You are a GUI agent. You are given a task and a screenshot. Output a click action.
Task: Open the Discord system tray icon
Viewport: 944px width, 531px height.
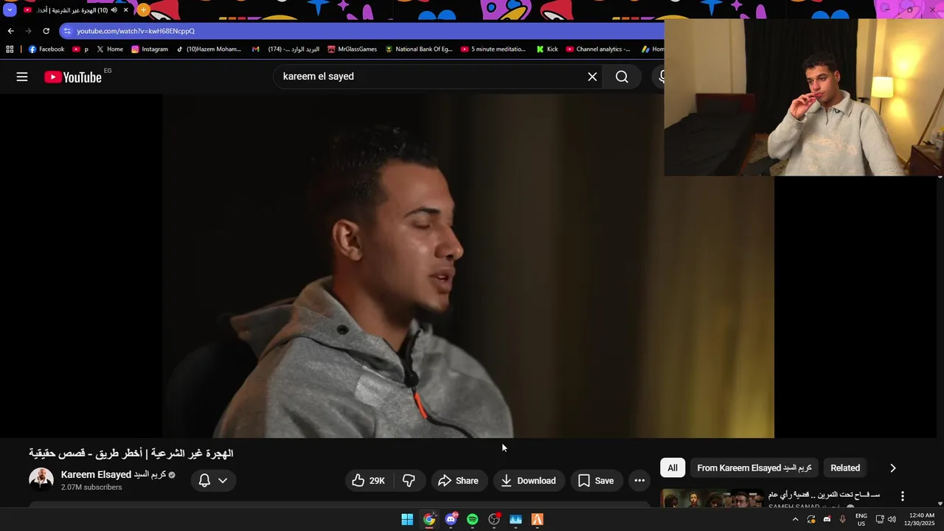827,519
